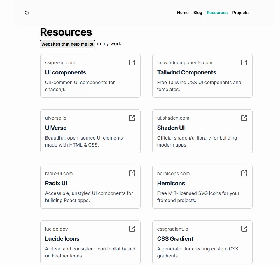The image size is (280, 265).
Task: Click the CSS Gradient external link icon
Action: pos(244,229)
